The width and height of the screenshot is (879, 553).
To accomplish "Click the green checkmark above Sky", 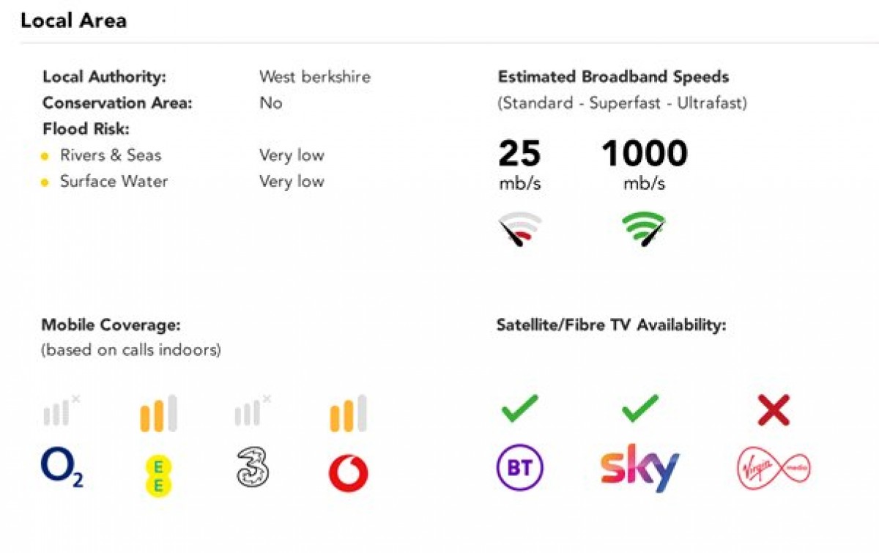I will (640, 409).
